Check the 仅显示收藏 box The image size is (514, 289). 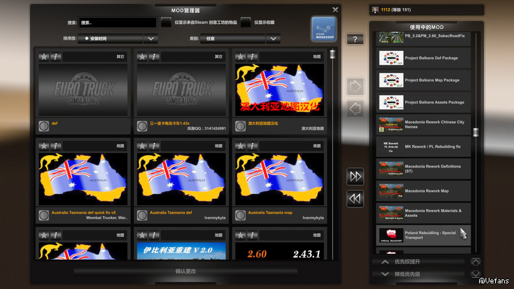click(x=246, y=22)
